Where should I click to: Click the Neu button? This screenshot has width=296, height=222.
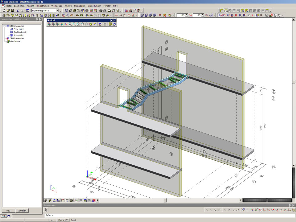pyautogui.click(x=8, y=211)
